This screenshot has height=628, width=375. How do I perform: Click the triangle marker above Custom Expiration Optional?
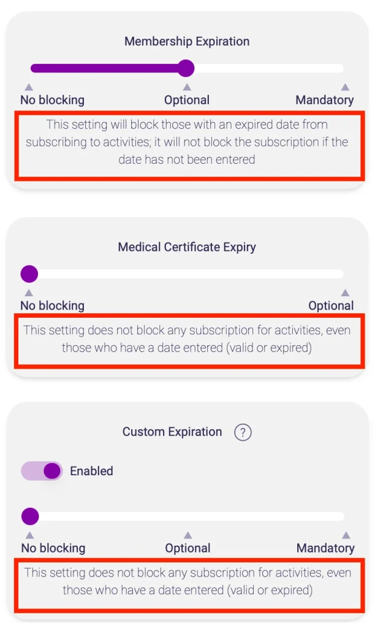pos(187,535)
